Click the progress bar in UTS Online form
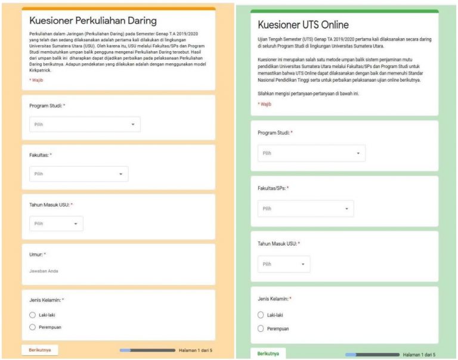Image resolution: width=458 pixels, height=360 pixels. pyautogui.click(x=372, y=354)
